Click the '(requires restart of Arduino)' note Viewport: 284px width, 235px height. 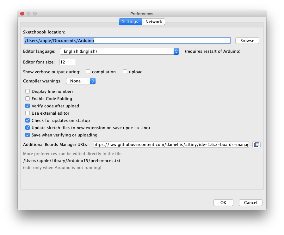coord(213,51)
